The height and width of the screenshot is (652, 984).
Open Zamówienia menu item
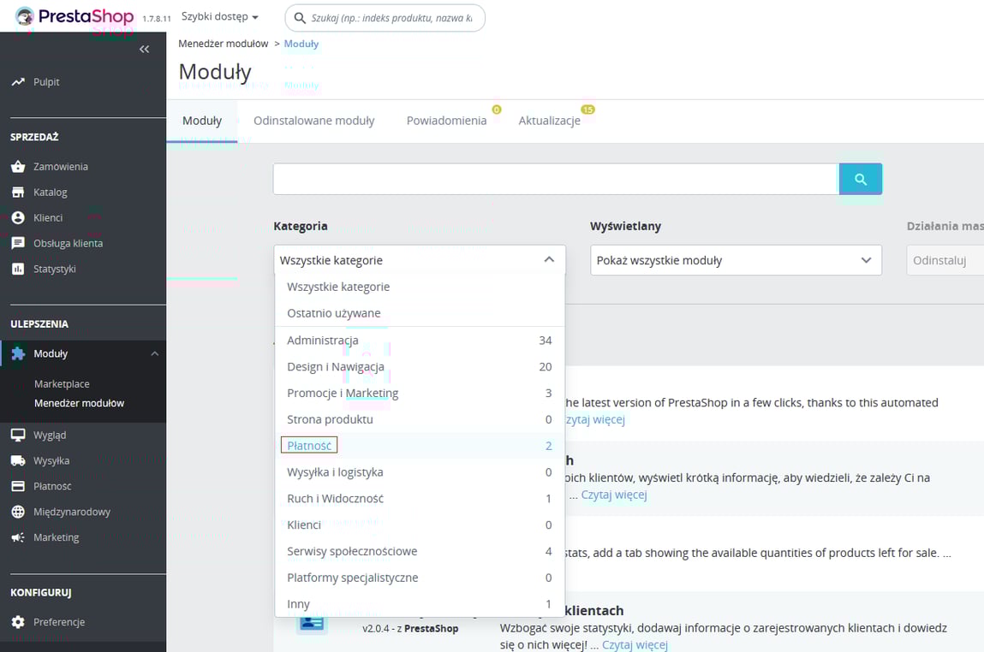click(x=61, y=166)
